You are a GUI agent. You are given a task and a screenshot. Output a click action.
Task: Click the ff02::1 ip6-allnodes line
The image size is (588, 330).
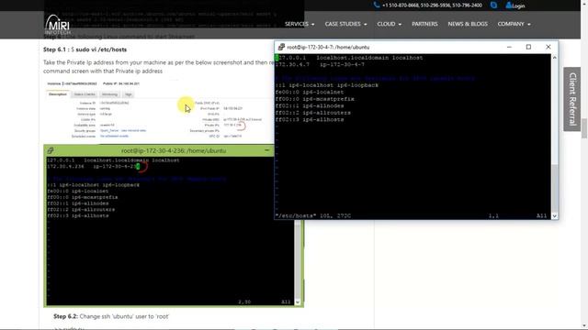tap(310, 106)
